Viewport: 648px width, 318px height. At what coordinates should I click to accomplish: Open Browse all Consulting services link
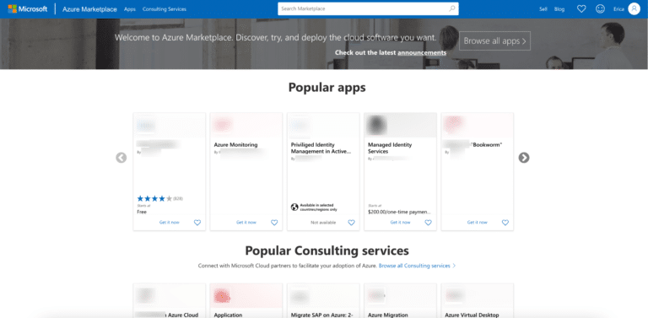(x=417, y=266)
